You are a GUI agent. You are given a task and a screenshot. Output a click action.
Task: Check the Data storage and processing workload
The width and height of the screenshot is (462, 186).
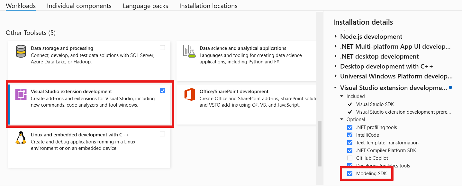coord(162,47)
